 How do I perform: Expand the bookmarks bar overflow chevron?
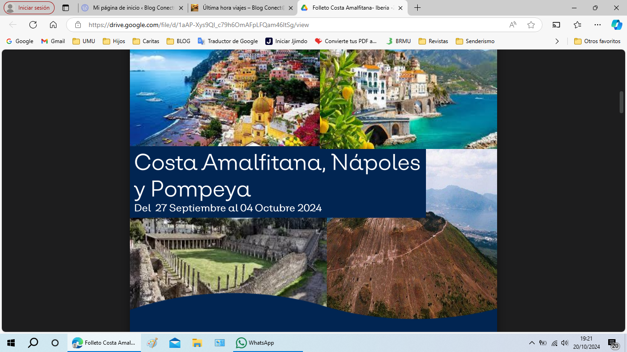pos(557,41)
